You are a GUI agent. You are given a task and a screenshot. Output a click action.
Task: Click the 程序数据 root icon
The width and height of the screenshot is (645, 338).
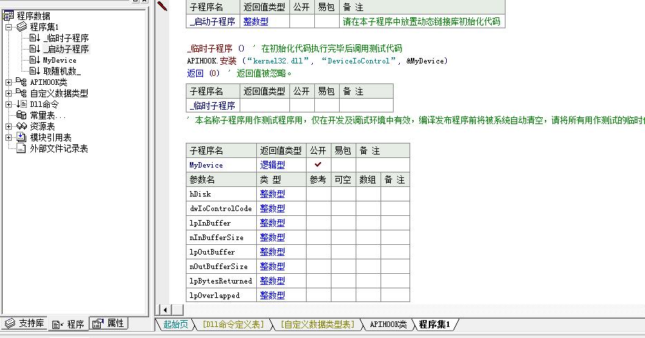tap(8, 16)
